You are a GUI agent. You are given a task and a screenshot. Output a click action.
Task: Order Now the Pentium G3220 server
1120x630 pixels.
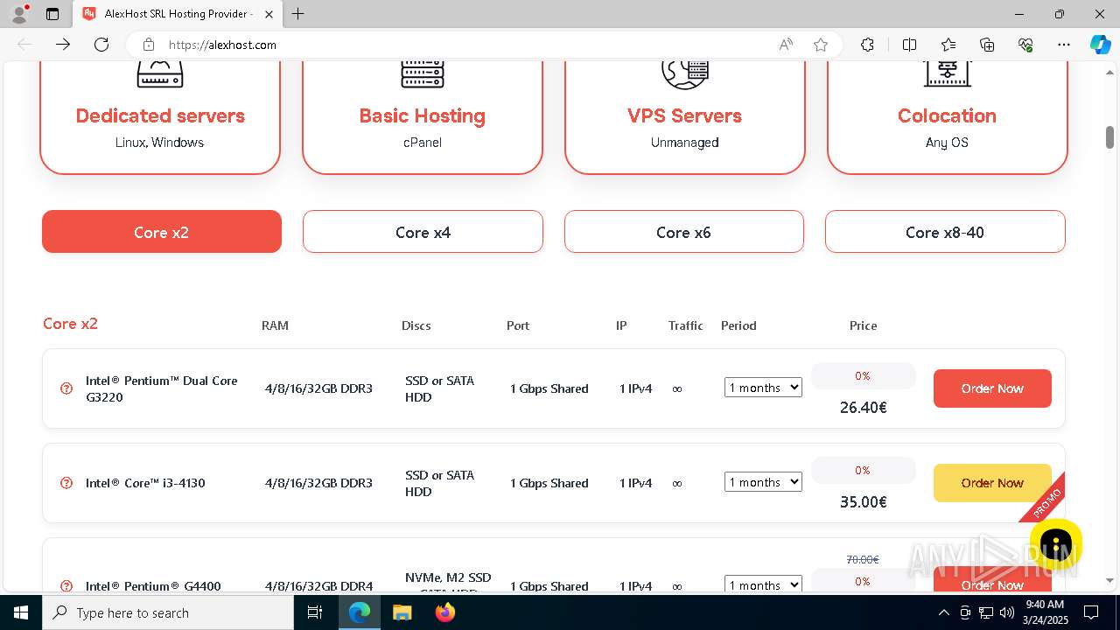(992, 388)
